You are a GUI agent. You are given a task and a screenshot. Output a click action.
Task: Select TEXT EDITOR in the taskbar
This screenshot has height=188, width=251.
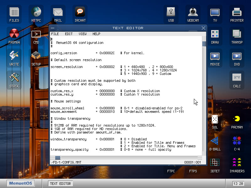coord(60,184)
